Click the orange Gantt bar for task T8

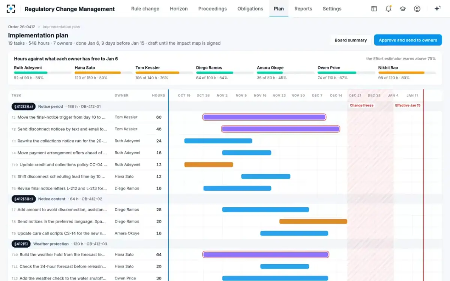click(313, 221)
